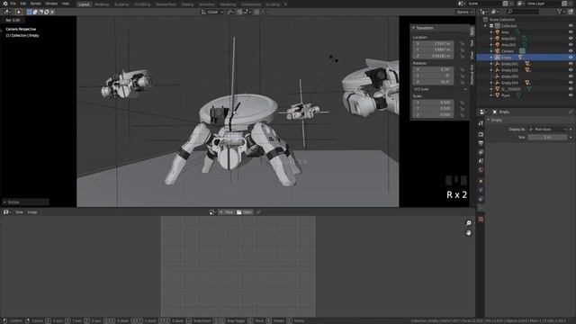The image size is (576, 324).
Task: Open the Render menu
Action: point(36,4)
